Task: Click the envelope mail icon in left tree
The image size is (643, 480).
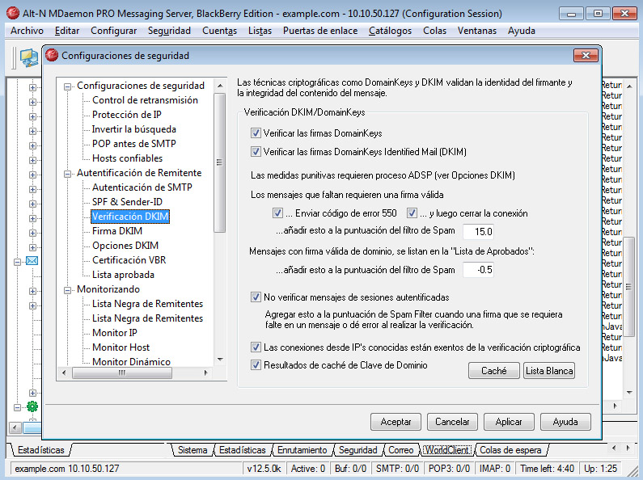Action: [32, 261]
